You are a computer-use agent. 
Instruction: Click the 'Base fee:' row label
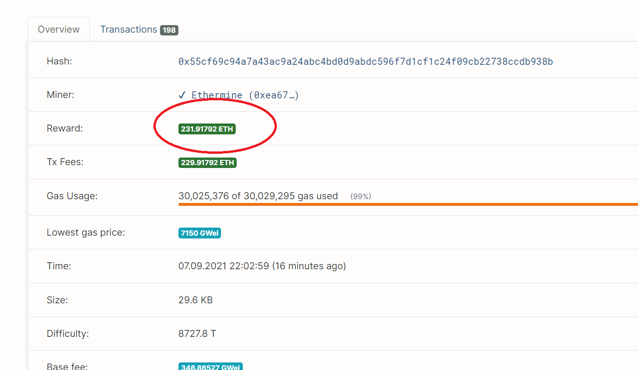coord(67,366)
